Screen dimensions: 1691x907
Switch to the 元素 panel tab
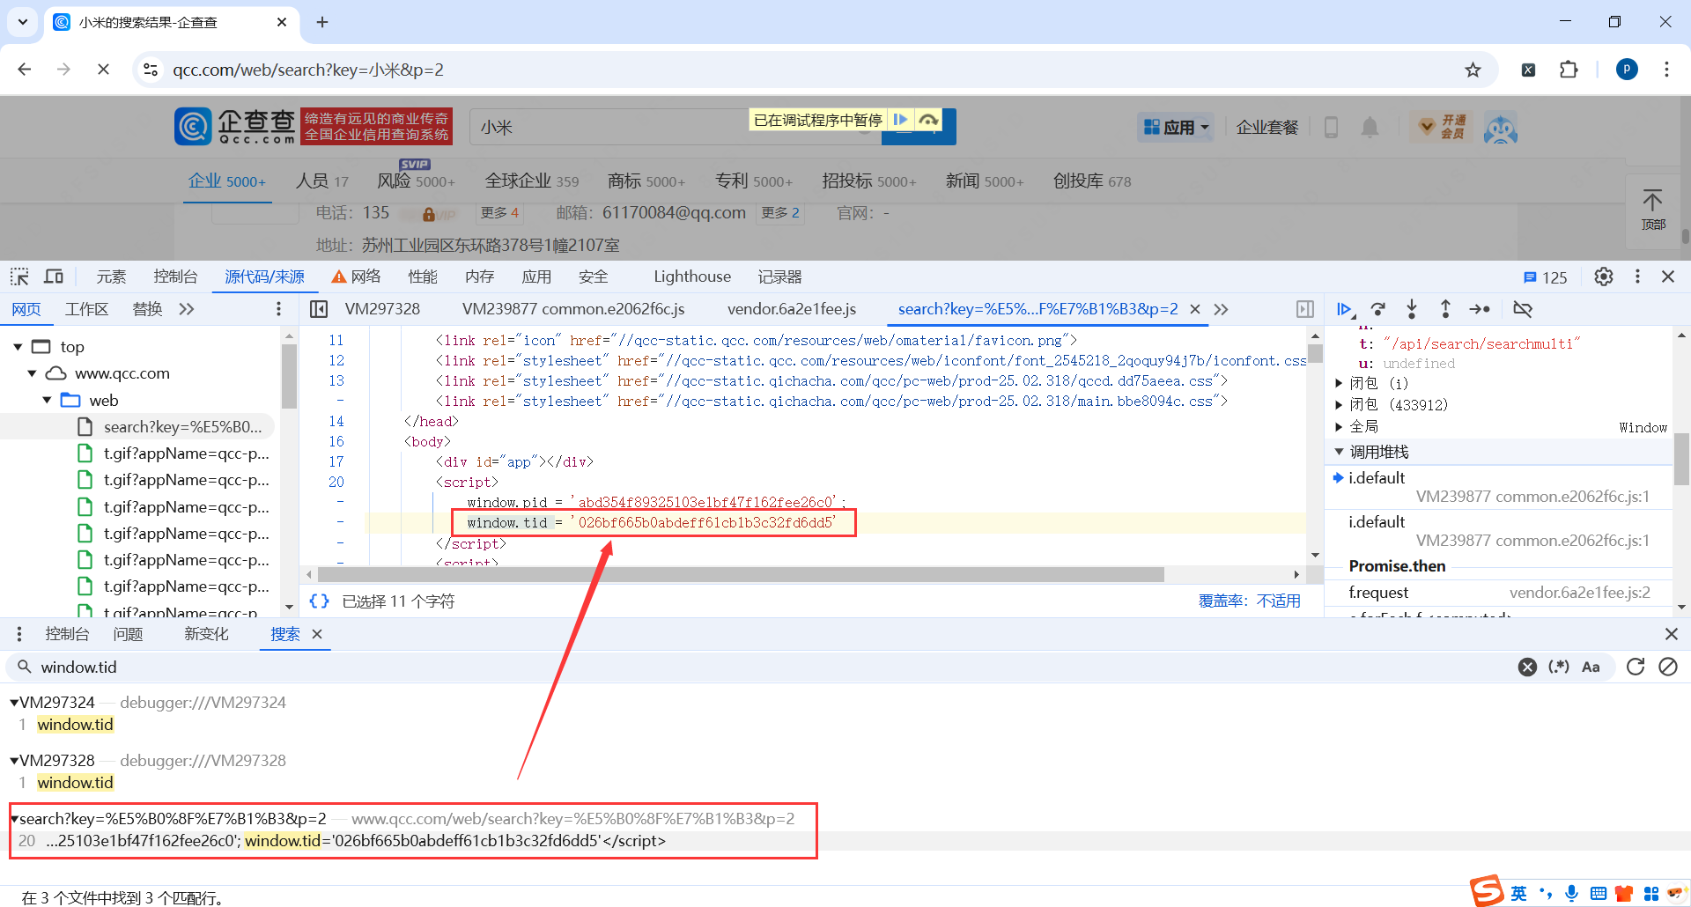111,277
